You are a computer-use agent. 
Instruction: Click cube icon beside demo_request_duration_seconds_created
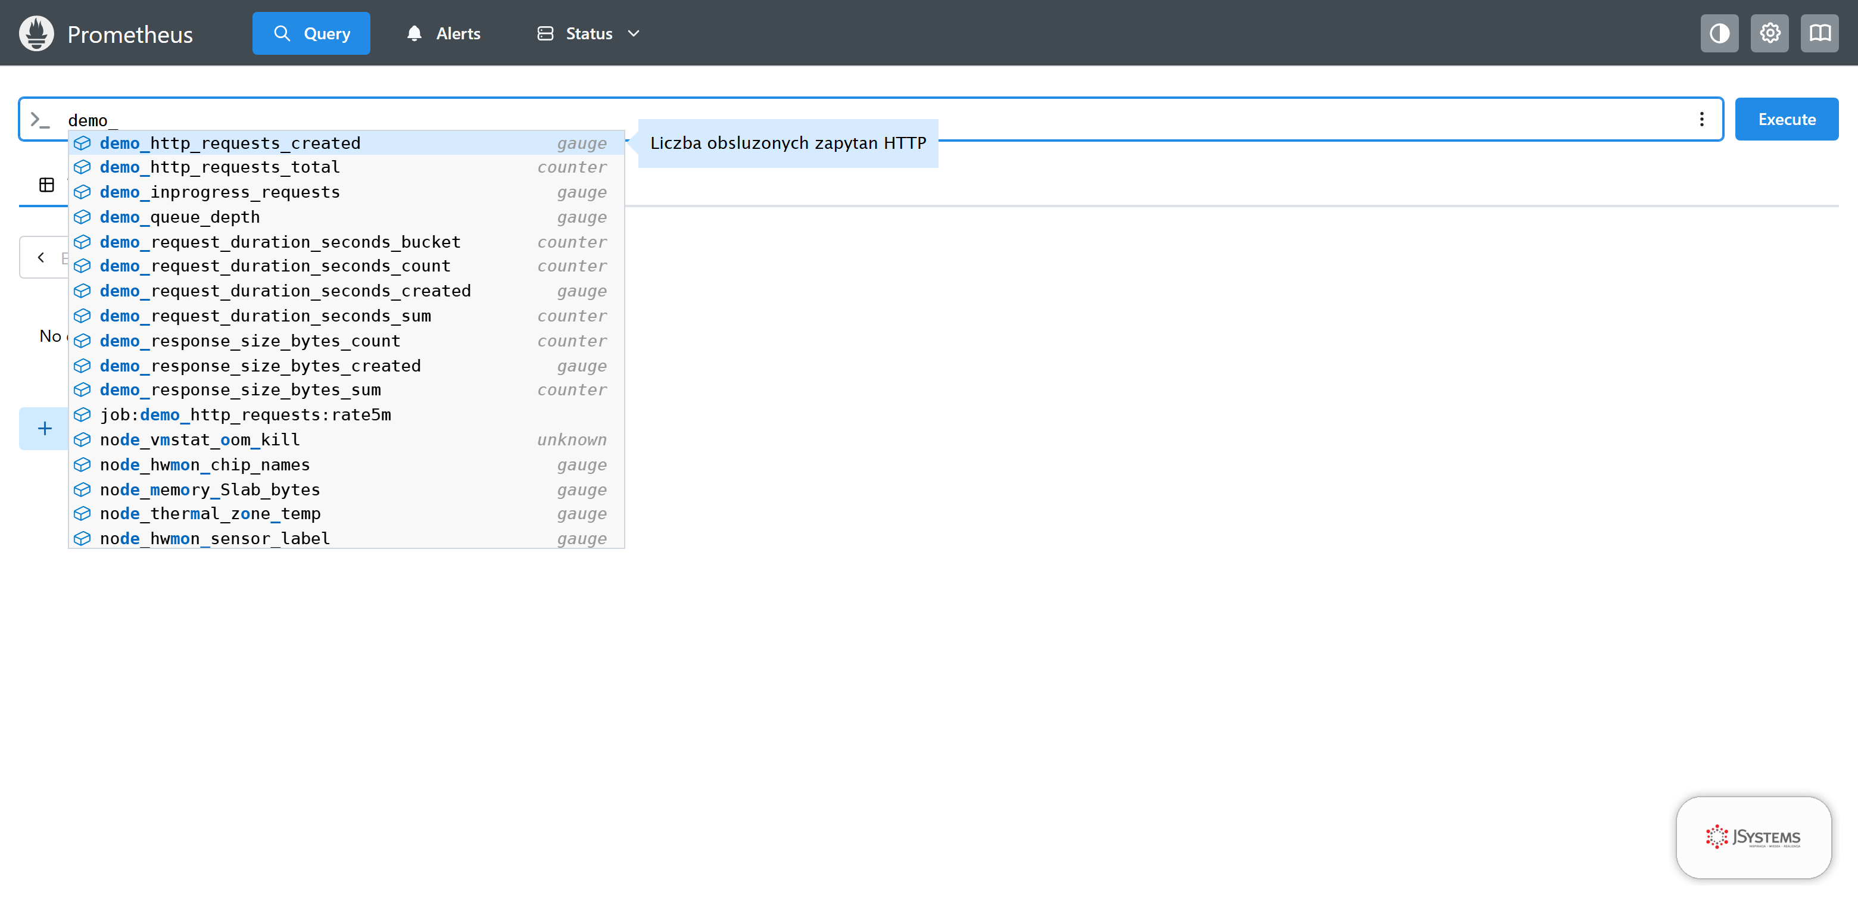click(82, 291)
